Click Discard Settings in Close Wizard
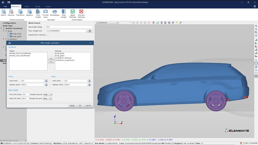The image size is (258, 145). [81, 14]
